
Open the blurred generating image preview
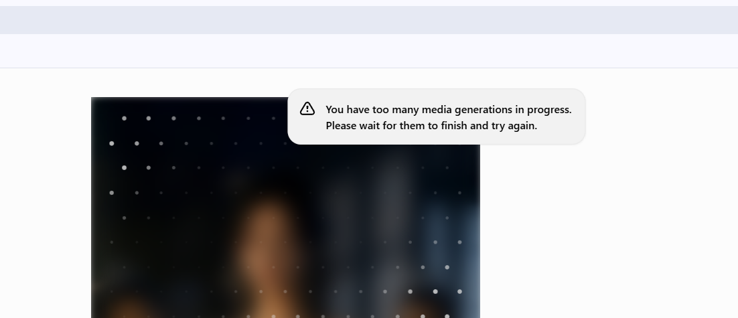(285, 208)
